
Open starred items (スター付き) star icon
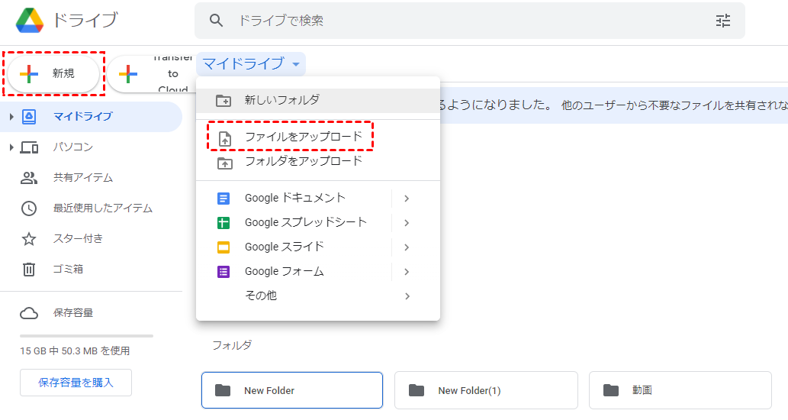[x=29, y=238]
